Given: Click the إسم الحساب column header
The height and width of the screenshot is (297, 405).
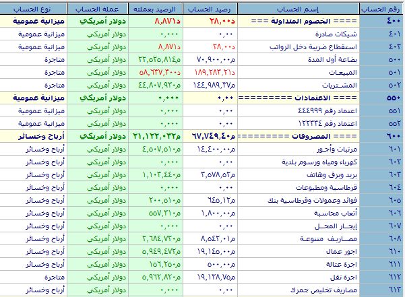Looking at the screenshot, I should pos(299,9).
